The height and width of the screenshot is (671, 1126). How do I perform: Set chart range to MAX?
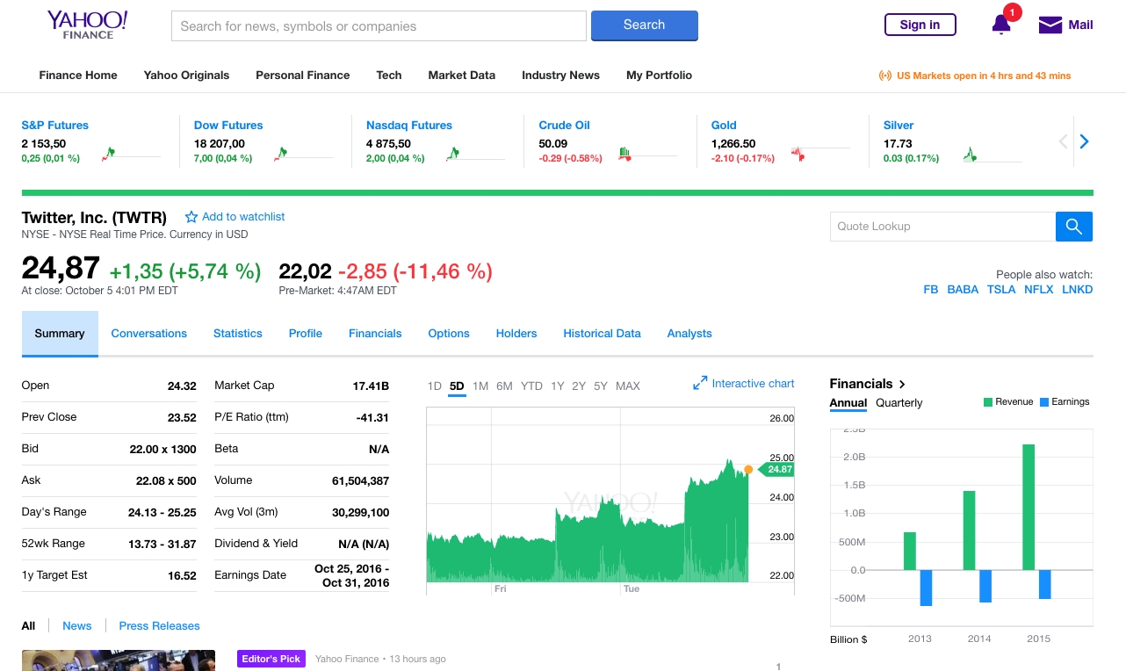[x=628, y=386]
